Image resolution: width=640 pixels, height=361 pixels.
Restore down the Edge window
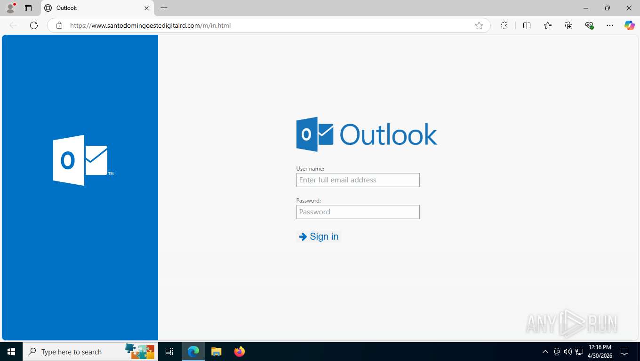click(x=608, y=8)
